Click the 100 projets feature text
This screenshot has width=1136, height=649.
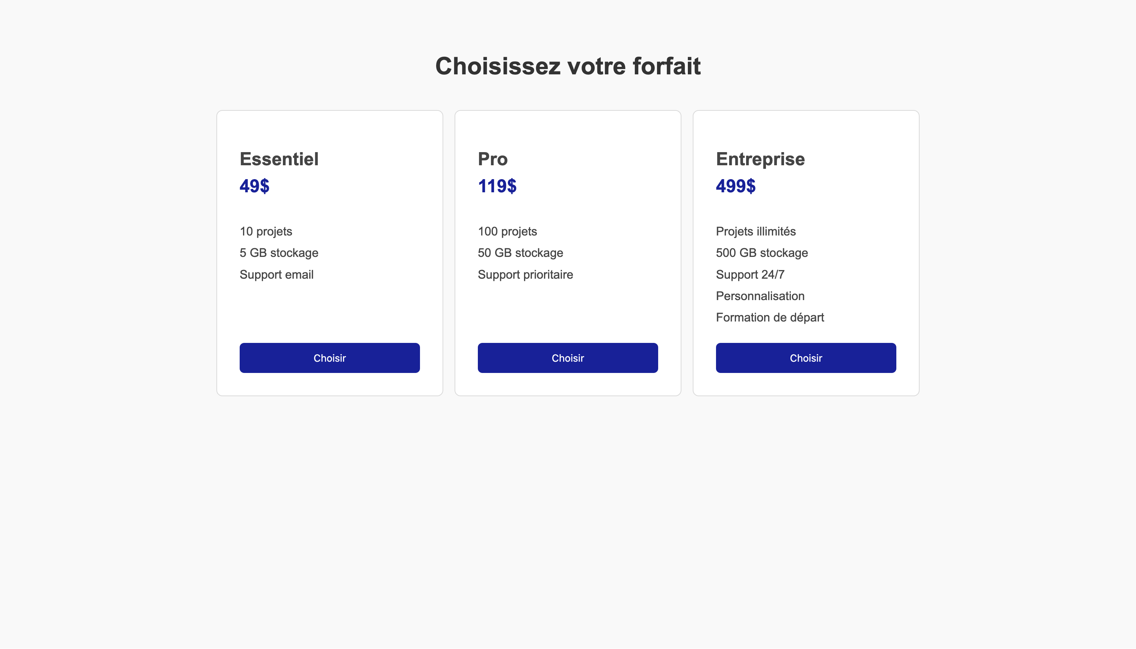click(x=508, y=231)
